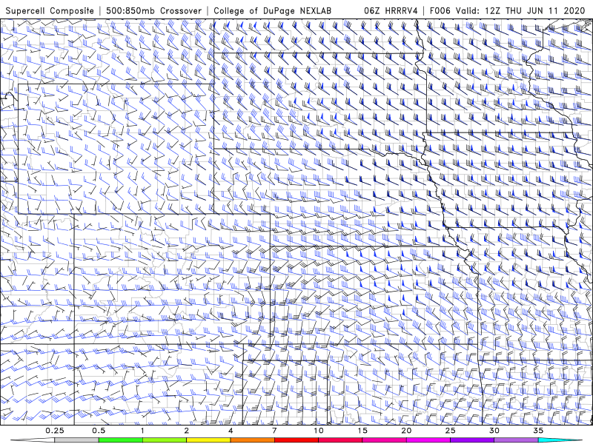
Task: Click the crimson segment between 10 and 15
Action: point(340,440)
